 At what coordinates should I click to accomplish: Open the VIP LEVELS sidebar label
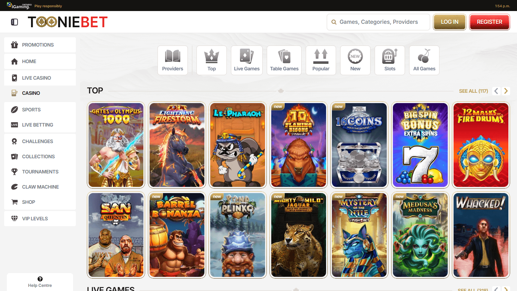point(35,219)
